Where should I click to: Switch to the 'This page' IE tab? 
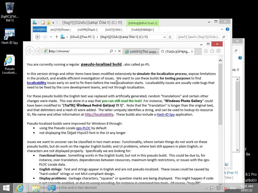141,52
